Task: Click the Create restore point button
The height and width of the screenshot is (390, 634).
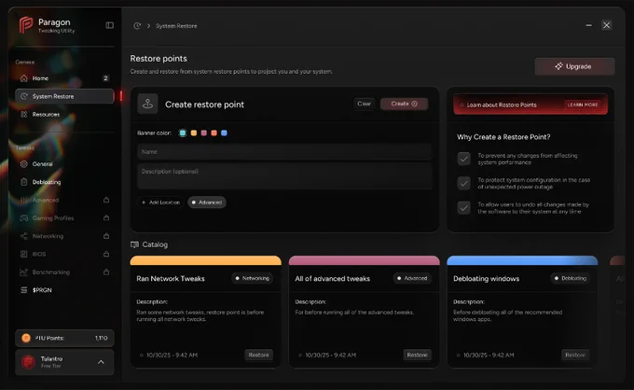Action: click(404, 104)
